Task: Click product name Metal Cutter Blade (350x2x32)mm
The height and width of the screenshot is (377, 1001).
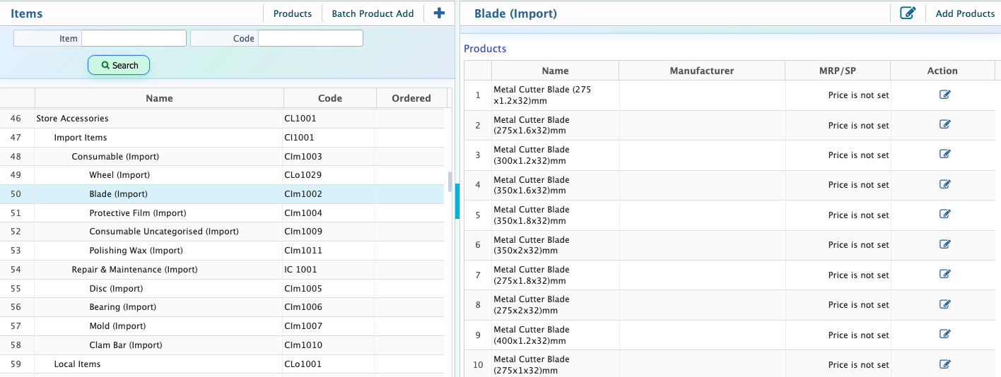Action: (x=532, y=245)
